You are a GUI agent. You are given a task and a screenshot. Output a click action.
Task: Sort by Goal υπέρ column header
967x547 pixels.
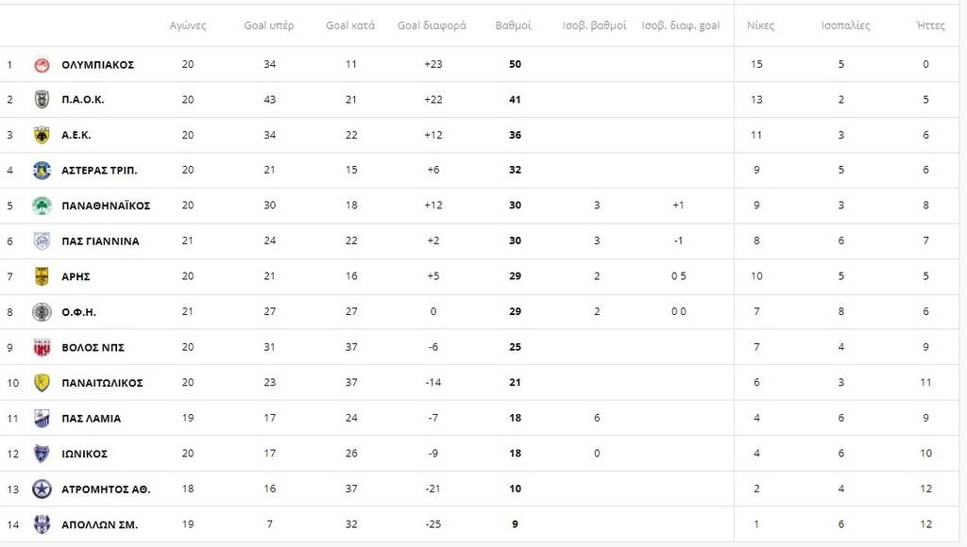click(x=269, y=25)
